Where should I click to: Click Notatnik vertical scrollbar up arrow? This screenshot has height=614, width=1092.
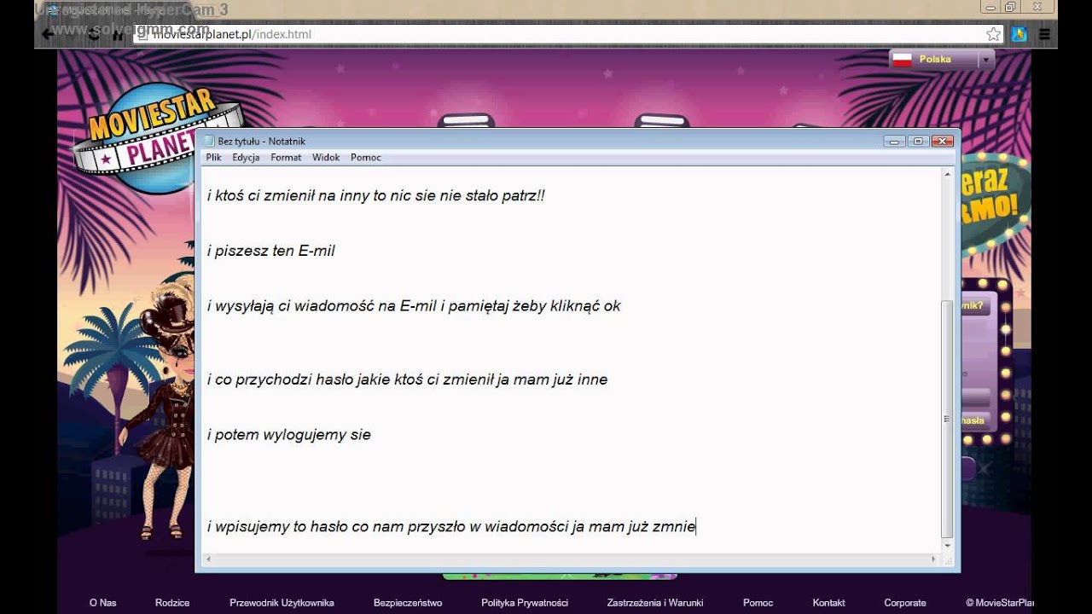(x=947, y=174)
